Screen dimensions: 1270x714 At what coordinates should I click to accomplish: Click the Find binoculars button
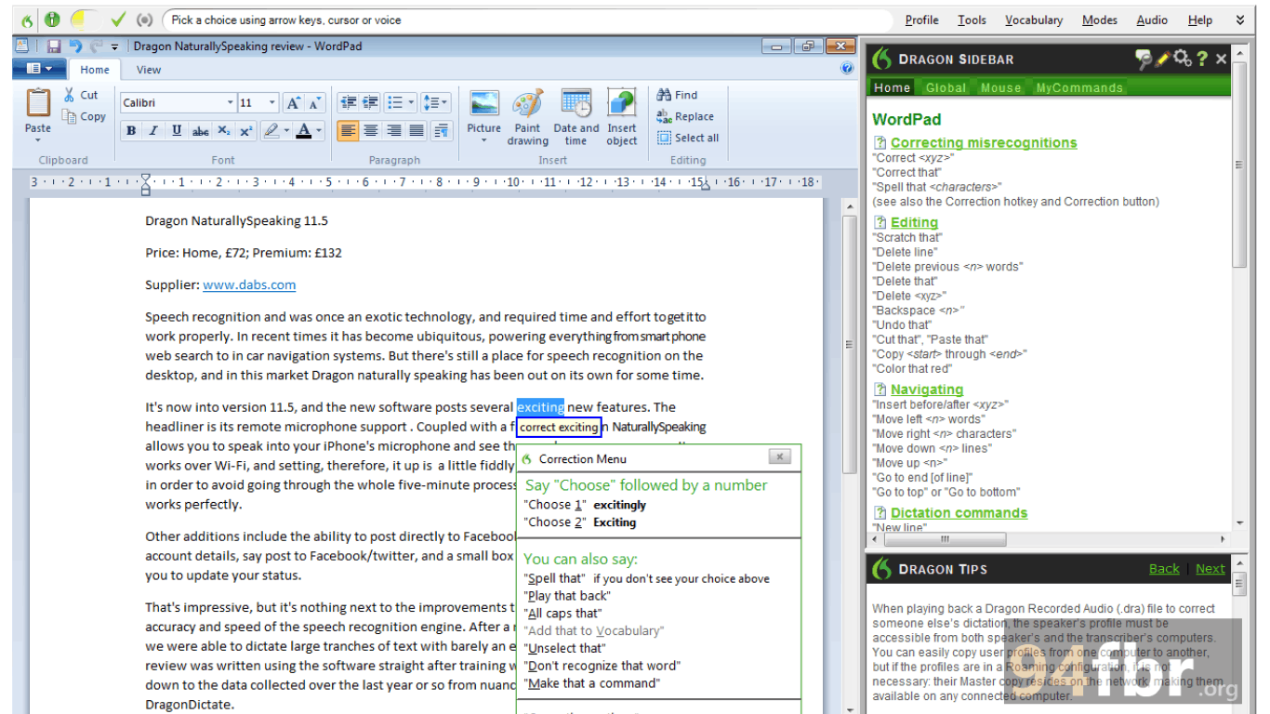(x=677, y=95)
